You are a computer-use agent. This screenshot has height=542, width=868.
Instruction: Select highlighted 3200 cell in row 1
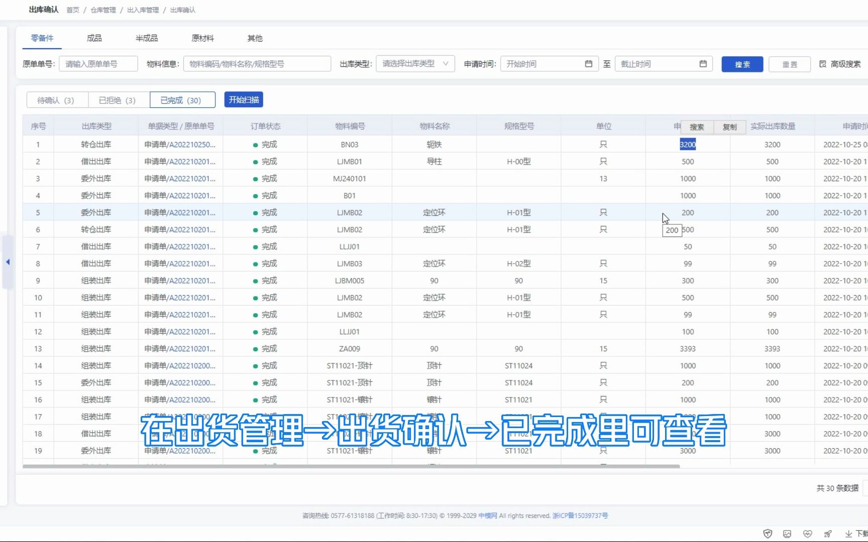688,145
